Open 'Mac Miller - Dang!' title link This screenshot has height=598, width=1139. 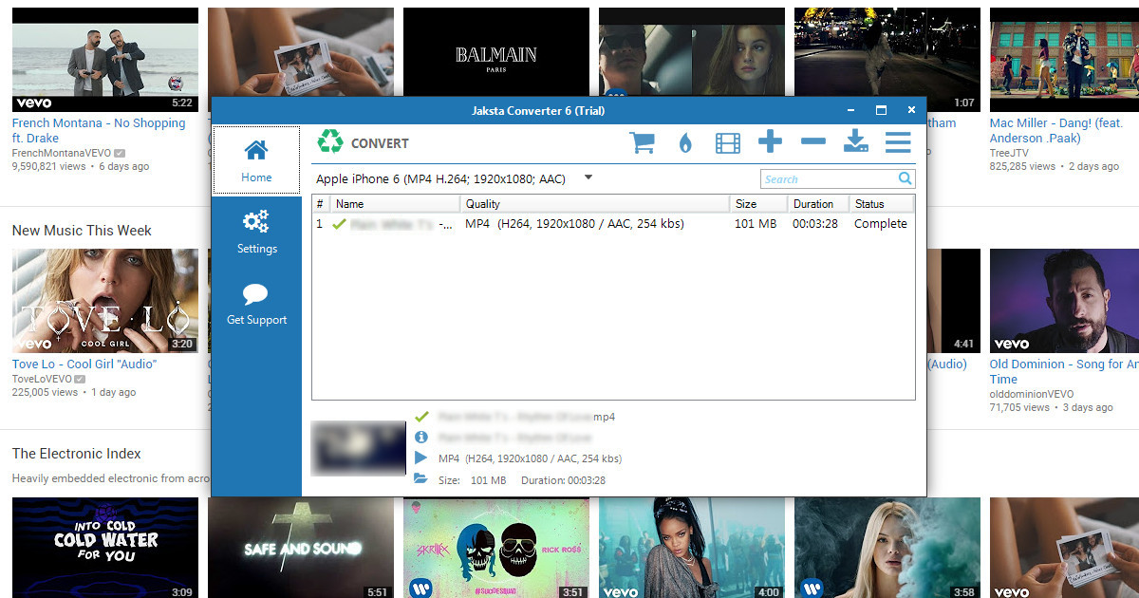1055,131
